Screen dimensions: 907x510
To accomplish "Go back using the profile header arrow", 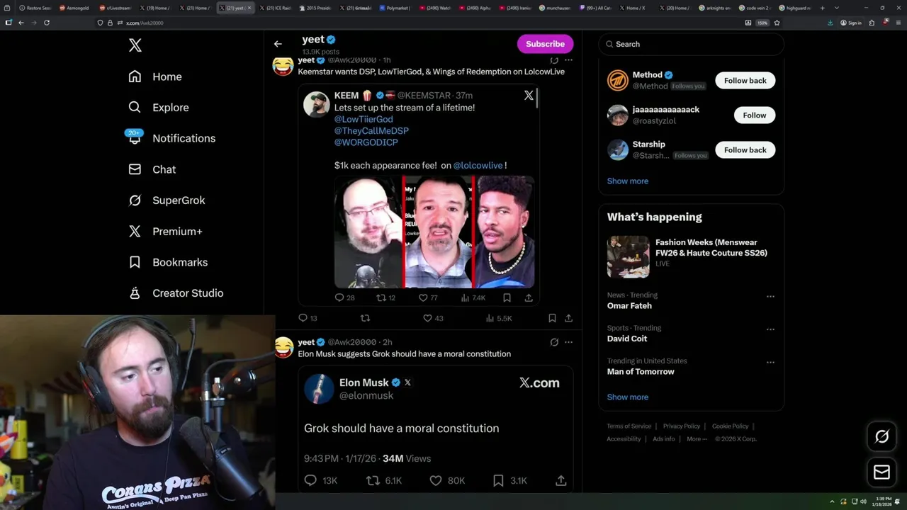I will pos(278,44).
